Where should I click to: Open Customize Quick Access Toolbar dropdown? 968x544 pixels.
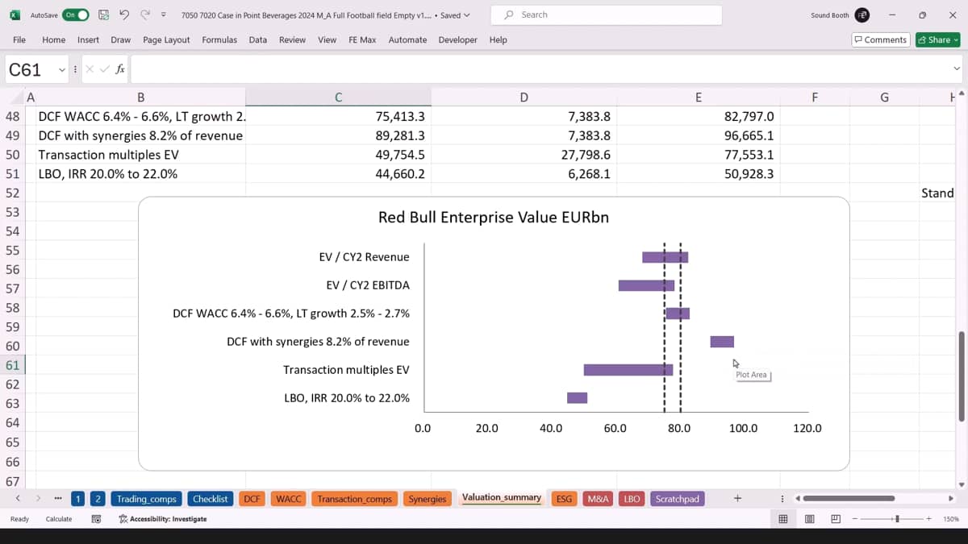164,15
